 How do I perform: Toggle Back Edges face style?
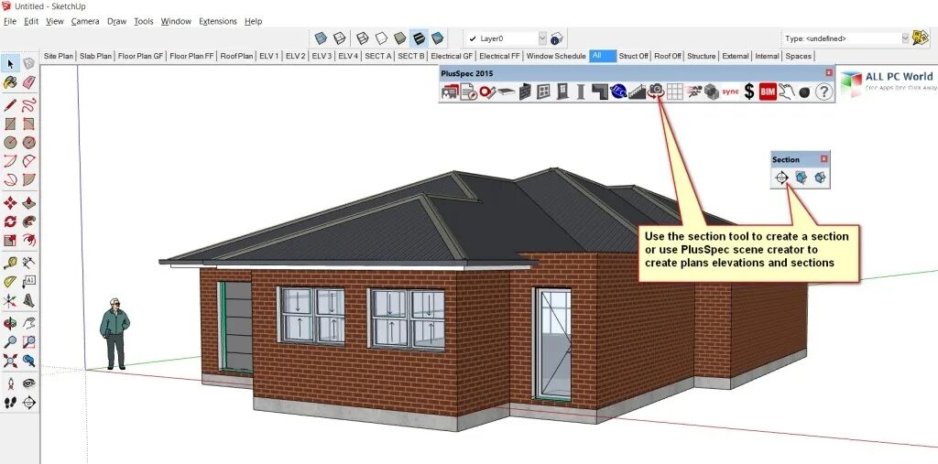340,38
